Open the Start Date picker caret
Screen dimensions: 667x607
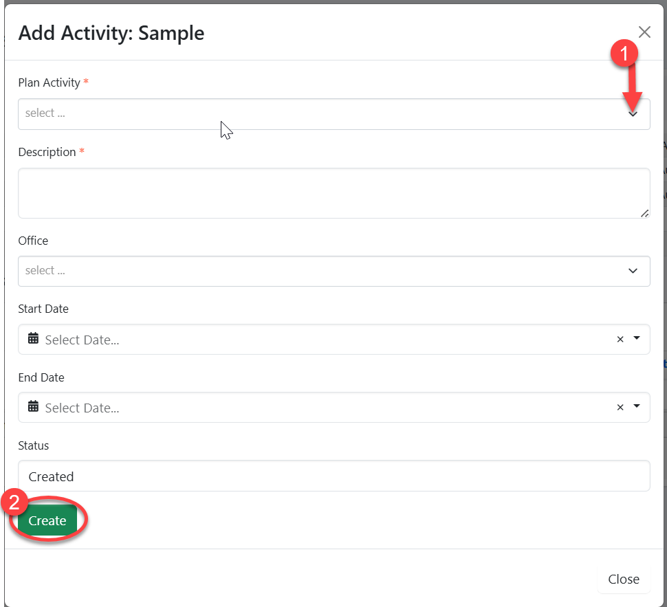(x=637, y=338)
